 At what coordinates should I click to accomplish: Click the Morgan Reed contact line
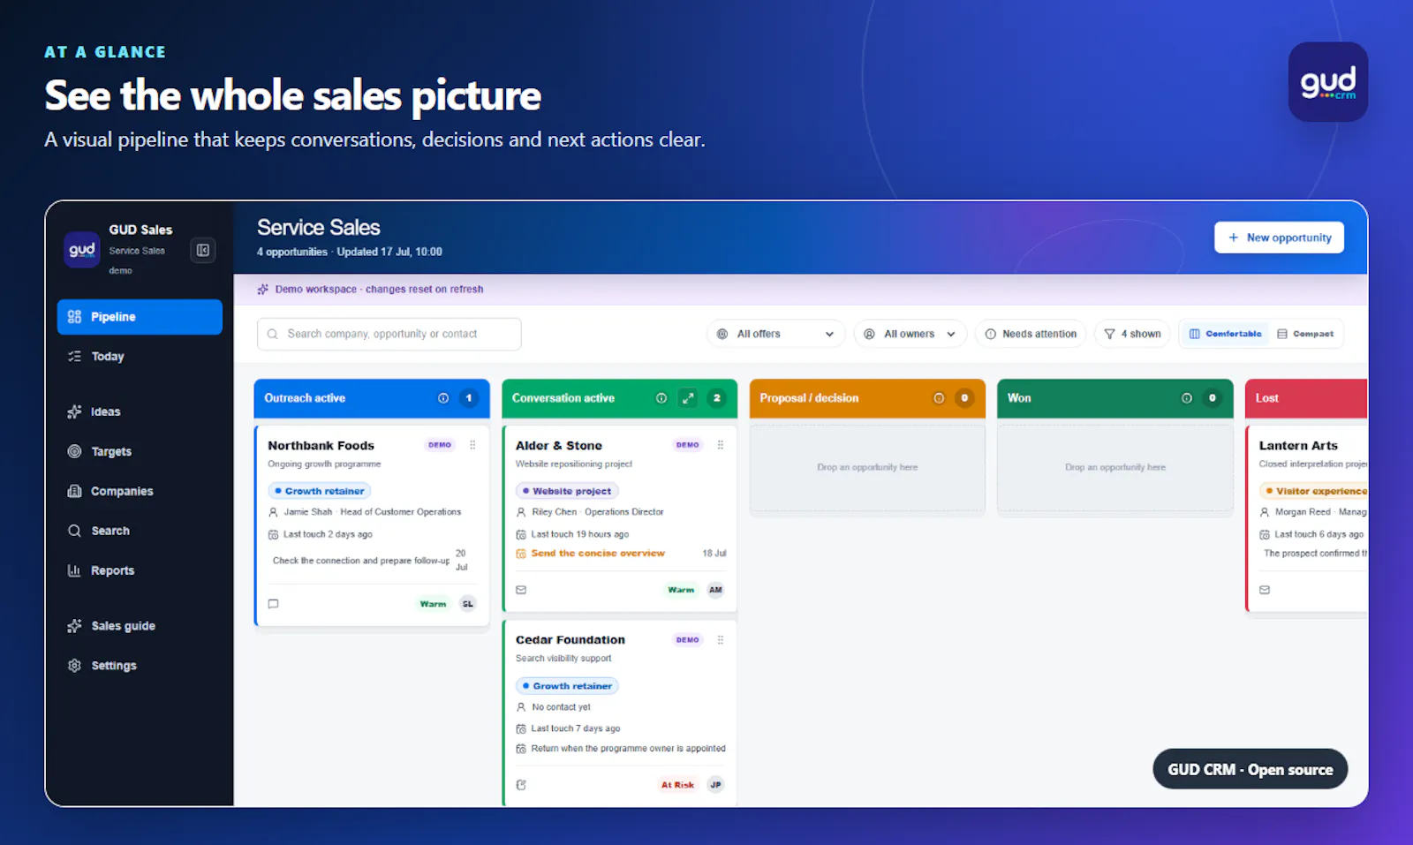[x=1313, y=512]
